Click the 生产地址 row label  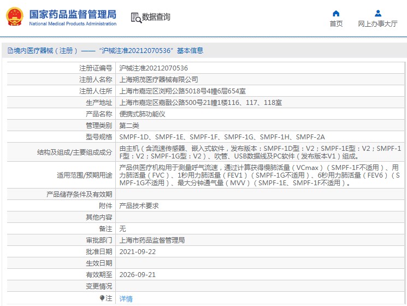99,103
